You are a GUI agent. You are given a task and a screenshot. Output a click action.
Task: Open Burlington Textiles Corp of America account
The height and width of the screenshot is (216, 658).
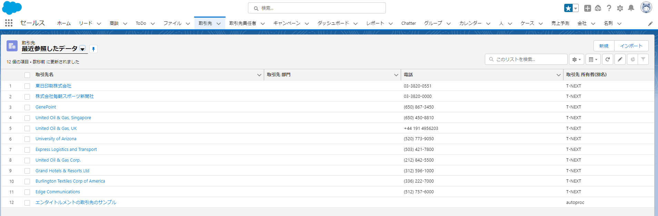pyautogui.click(x=70, y=181)
